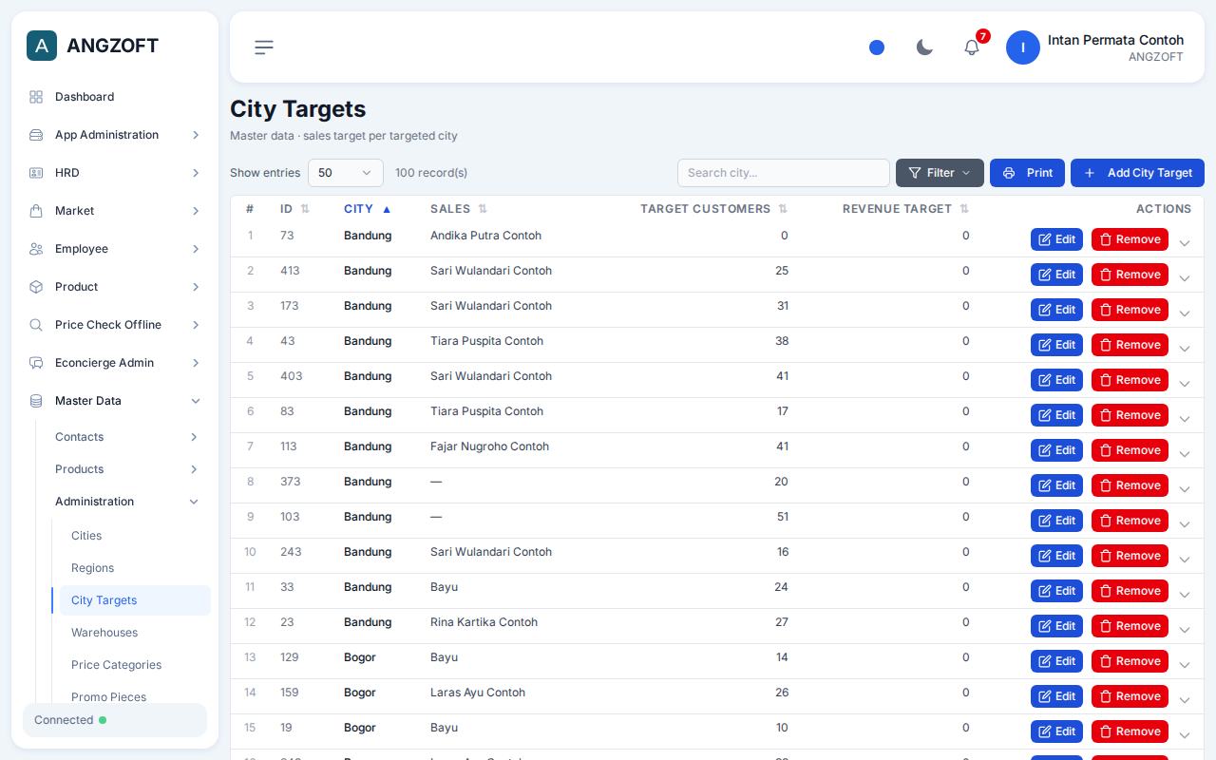Sort by Revenue Target column
The image size is (1216, 760).
point(905,209)
